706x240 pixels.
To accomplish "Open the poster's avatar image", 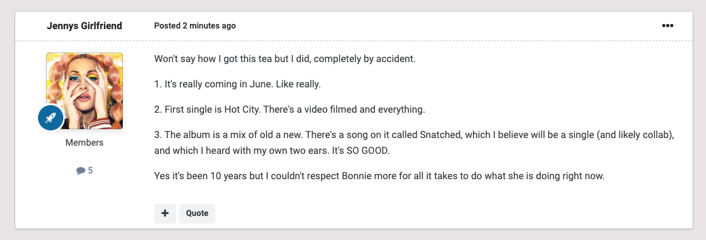I will [84, 91].
